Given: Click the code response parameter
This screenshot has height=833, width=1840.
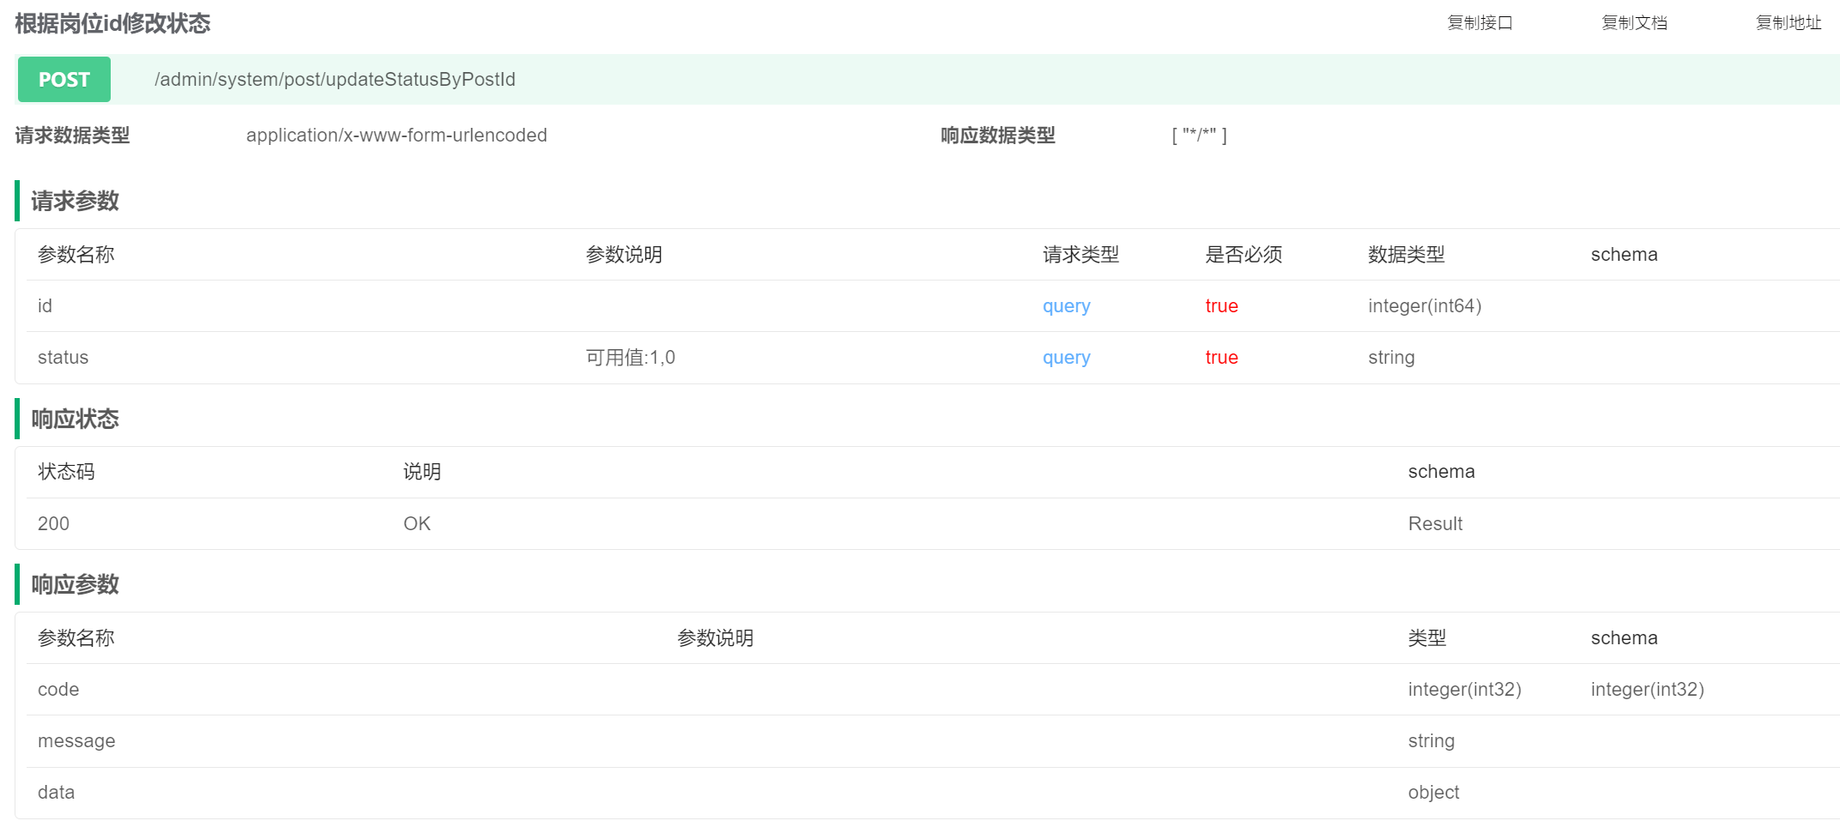Looking at the screenshot, I should coord(58,690).
